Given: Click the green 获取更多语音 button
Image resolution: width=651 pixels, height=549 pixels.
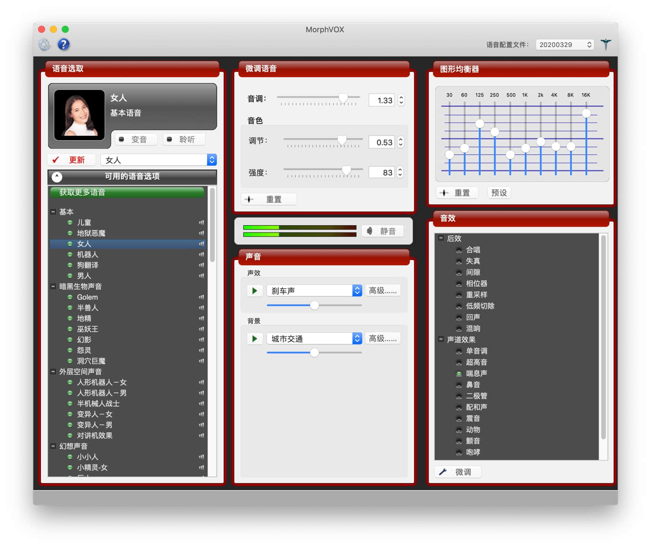Looking at the screenshot, I should pyautogui.click(x=127, y=192).
